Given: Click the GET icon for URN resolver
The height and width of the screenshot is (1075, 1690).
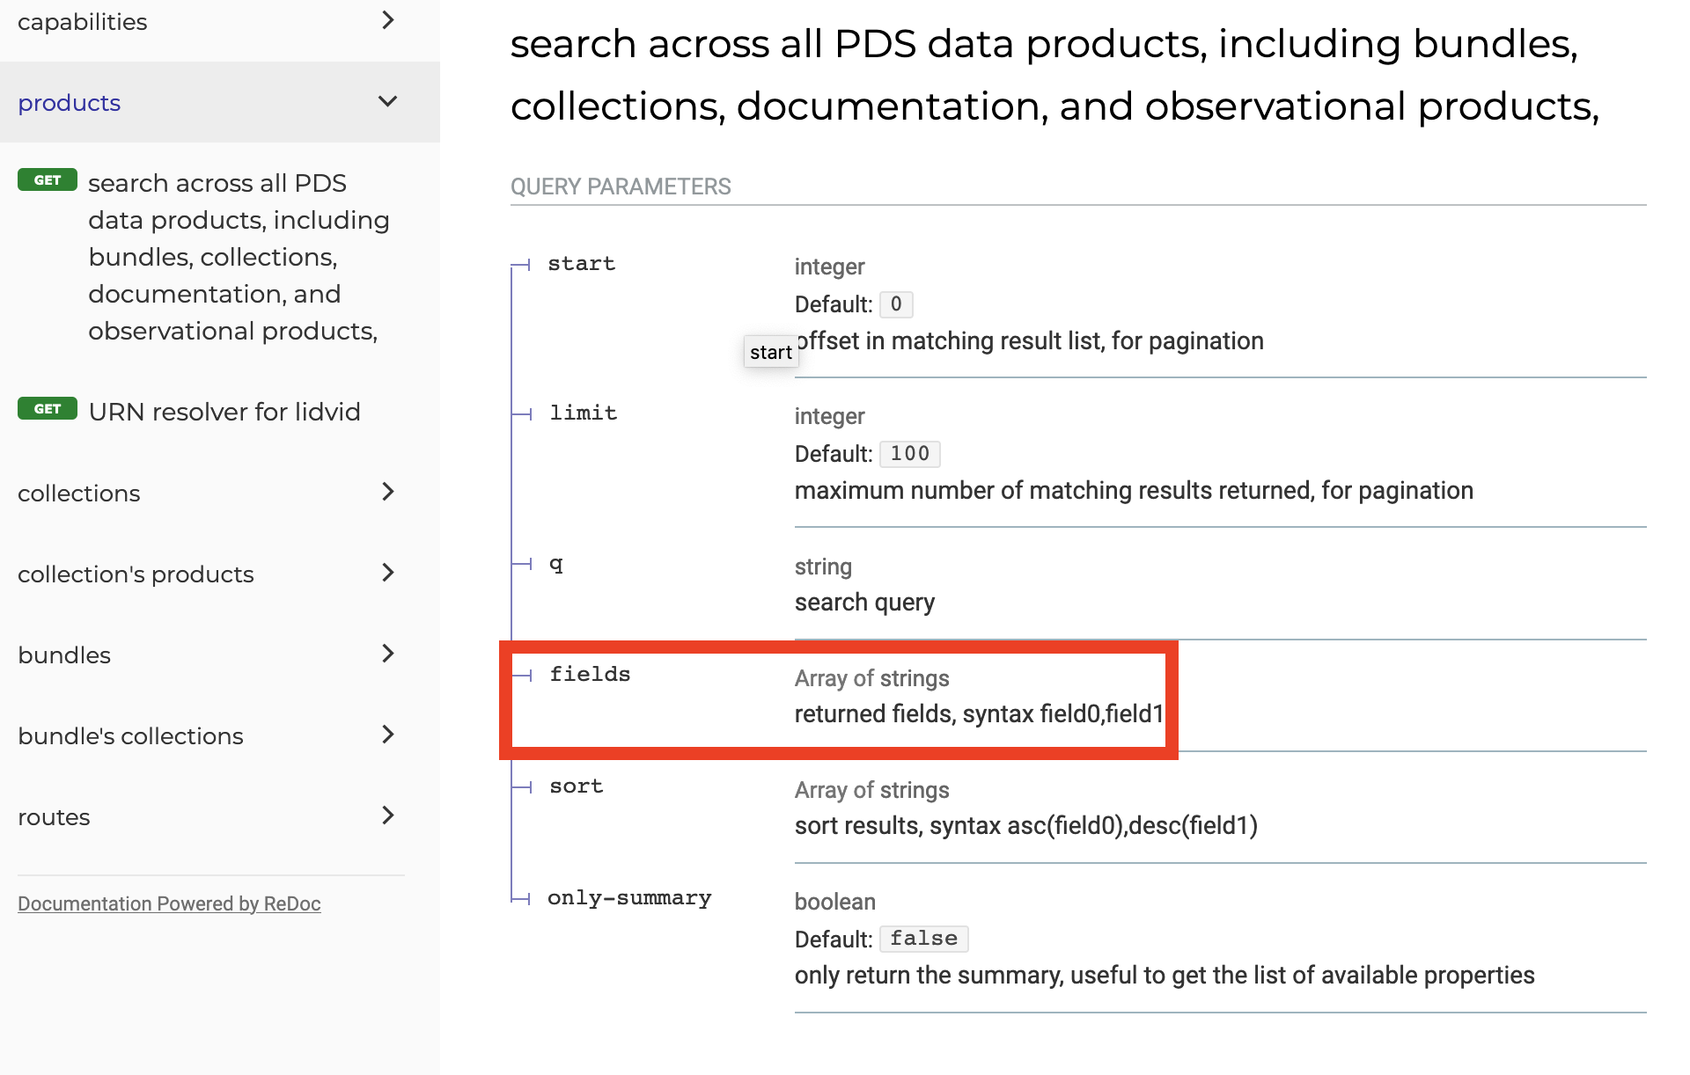Looking at the screenshot, I should tap(46, 410).
